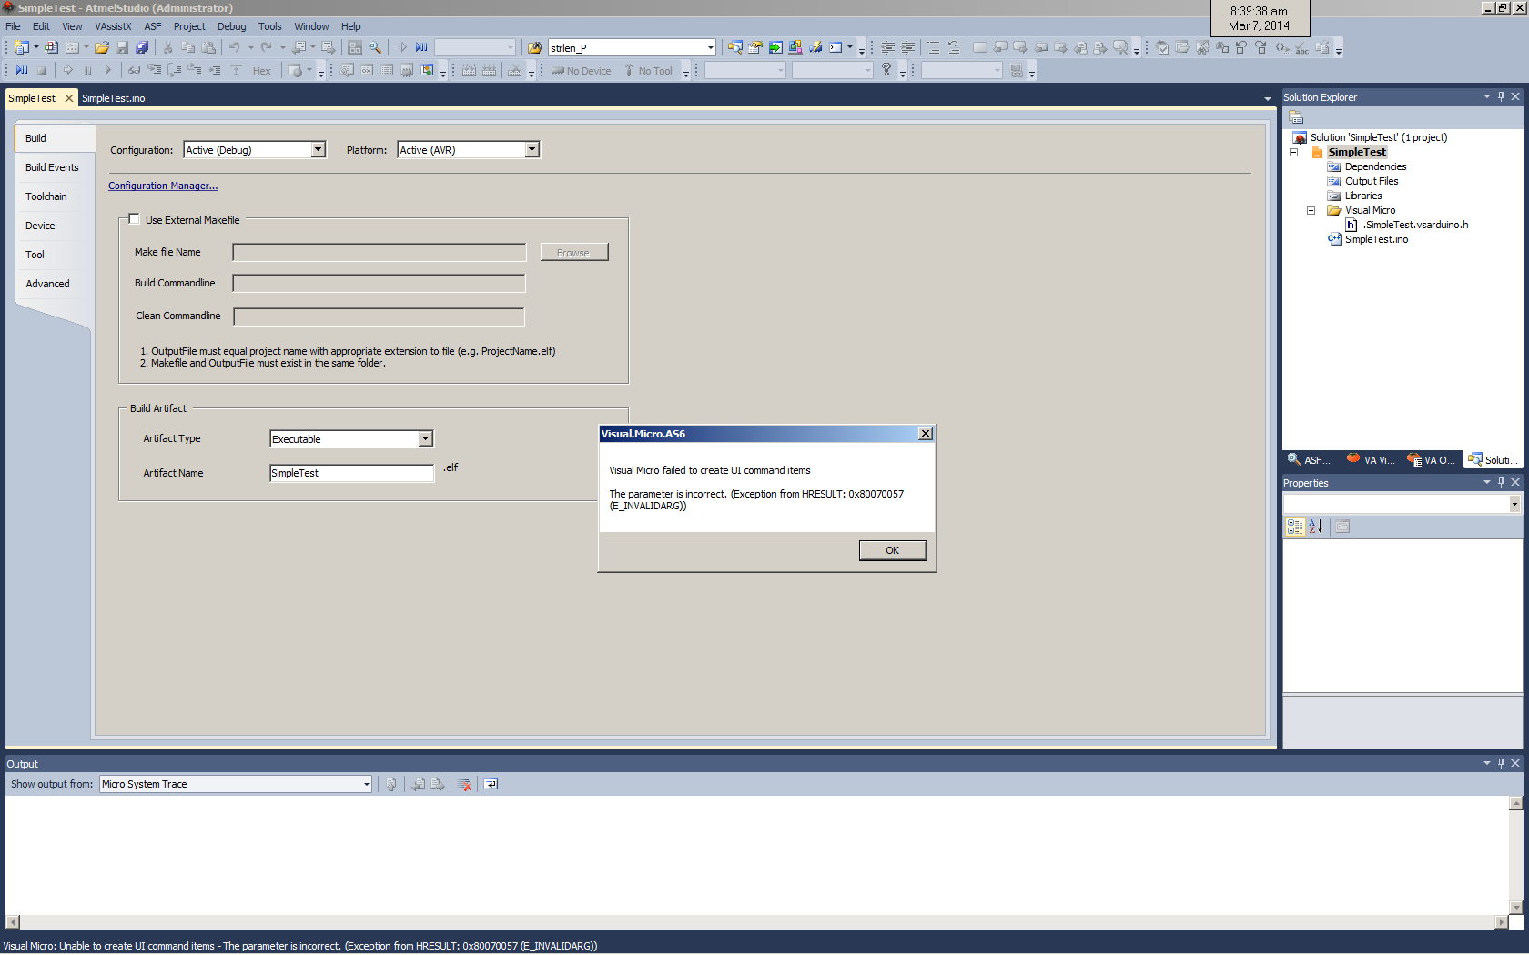Image resolution: width=1529 pixels, height=955 pixels.
Task: Toggle word wrap in Output panel
Action: click(x=491, y=785)
